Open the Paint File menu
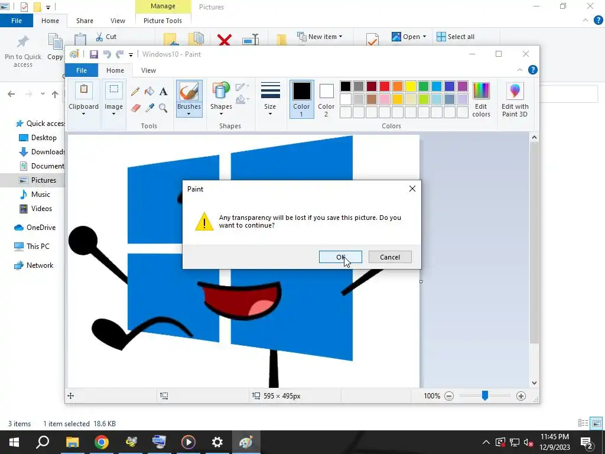 point(82,70)
